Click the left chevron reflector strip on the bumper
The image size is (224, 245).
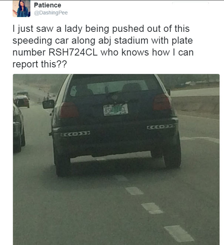(75, 134)
